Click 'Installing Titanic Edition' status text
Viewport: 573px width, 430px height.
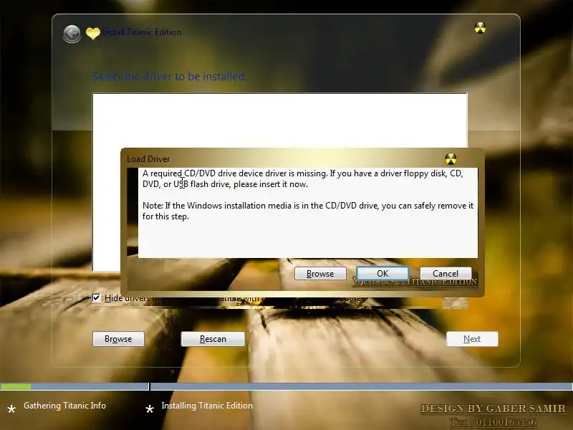207,406
